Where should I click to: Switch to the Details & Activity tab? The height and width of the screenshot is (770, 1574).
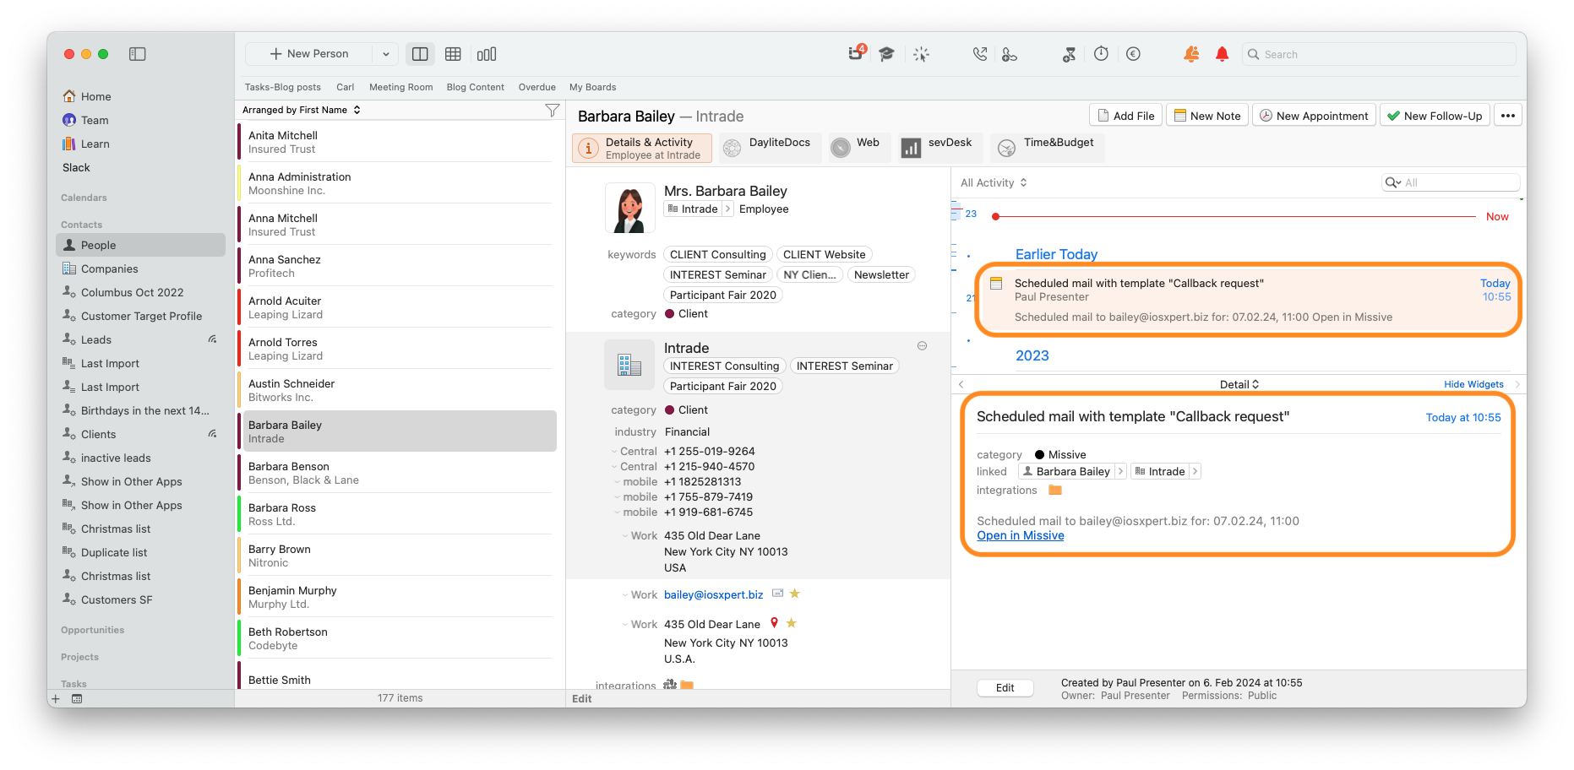tap(642, 148)
